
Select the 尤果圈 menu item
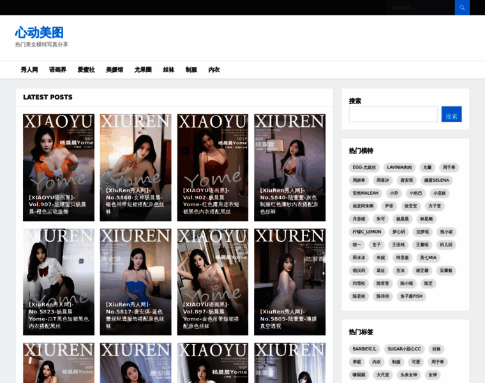point(143,70)
